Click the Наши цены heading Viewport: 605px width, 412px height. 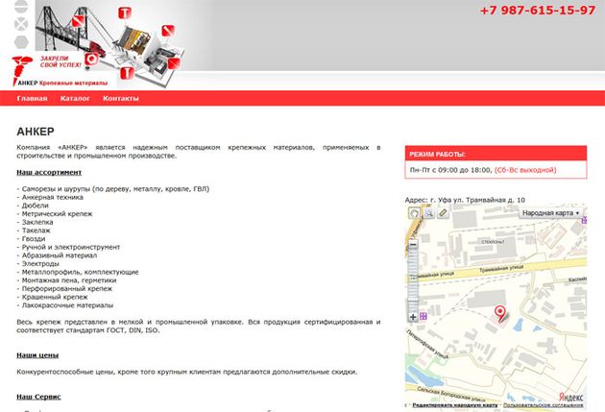[x=37, y=355]
